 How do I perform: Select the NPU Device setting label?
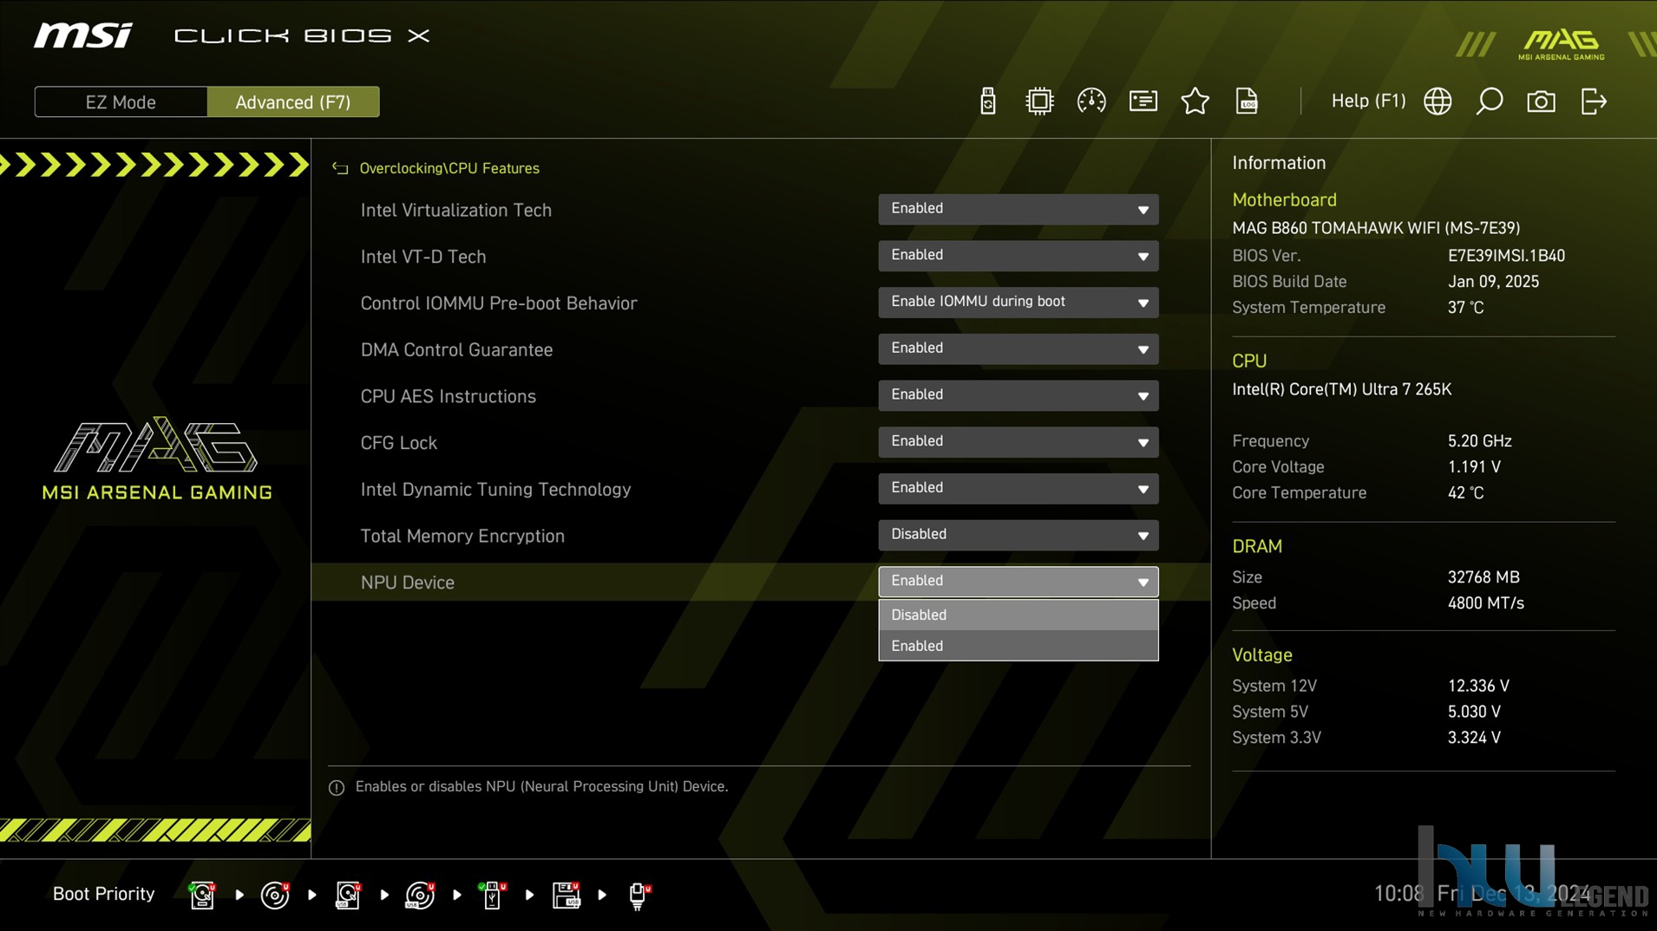coord(407,583)
